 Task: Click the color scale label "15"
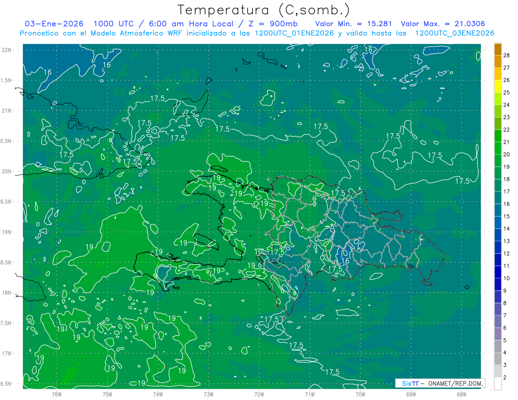(x=506, y=216)
